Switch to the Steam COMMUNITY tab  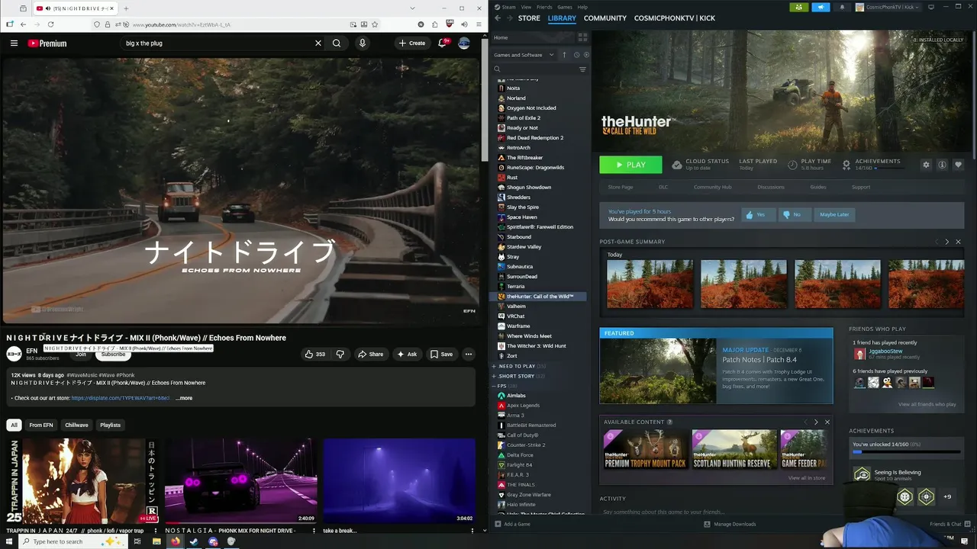pyautogui.click(x=605, y=18)
